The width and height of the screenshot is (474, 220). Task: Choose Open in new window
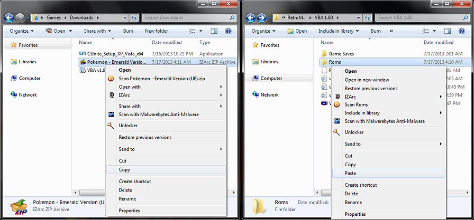(x=388, y=80)
